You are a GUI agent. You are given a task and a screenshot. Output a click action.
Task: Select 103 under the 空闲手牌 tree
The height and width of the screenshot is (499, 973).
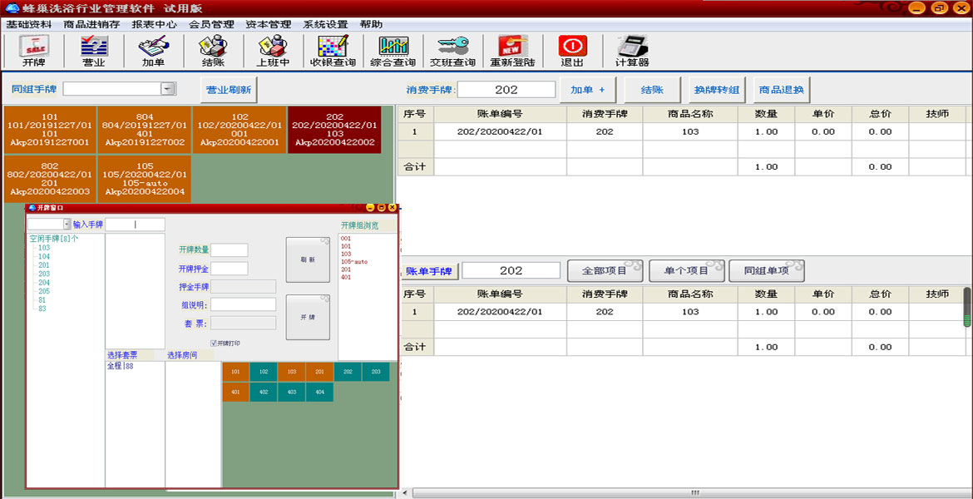tap(44, 248)
